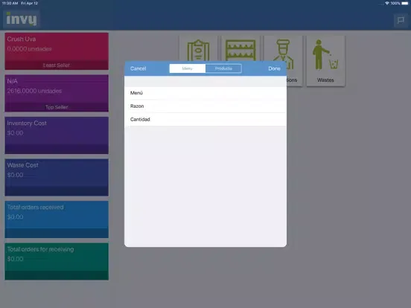411x308 pixels.
Task: Click the "2616.0000 unidades" value
Action: tap(34, 91)
